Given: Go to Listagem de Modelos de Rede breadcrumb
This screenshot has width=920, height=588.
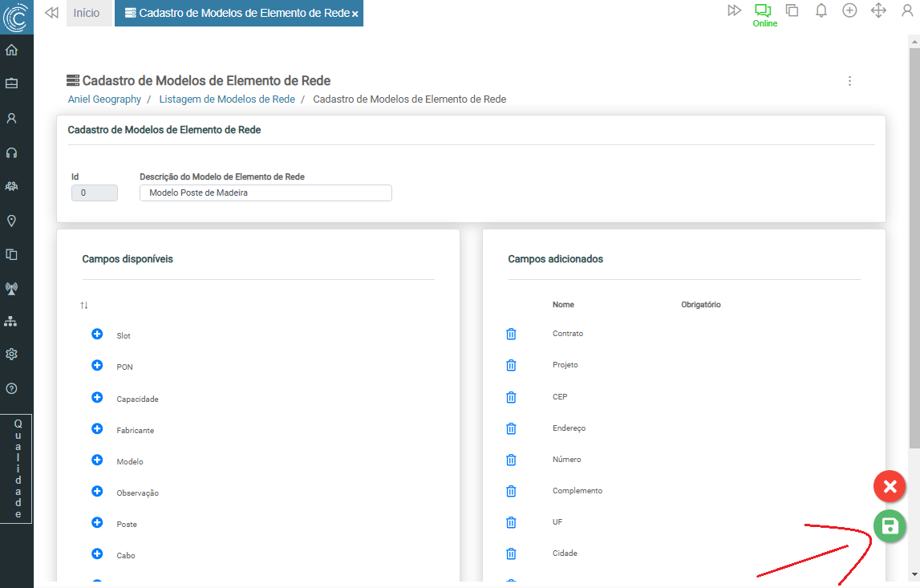Looking at the screenshot, I should coord(227,99).
